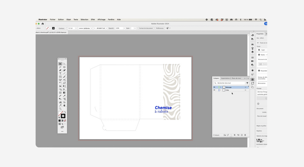Open Arrondi 3 pt brush dropdown
This screenshot has width=304, height=167.
[107, 28]
